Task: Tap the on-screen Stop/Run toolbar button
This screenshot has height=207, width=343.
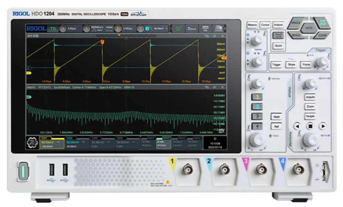Action: click(178, 28)
